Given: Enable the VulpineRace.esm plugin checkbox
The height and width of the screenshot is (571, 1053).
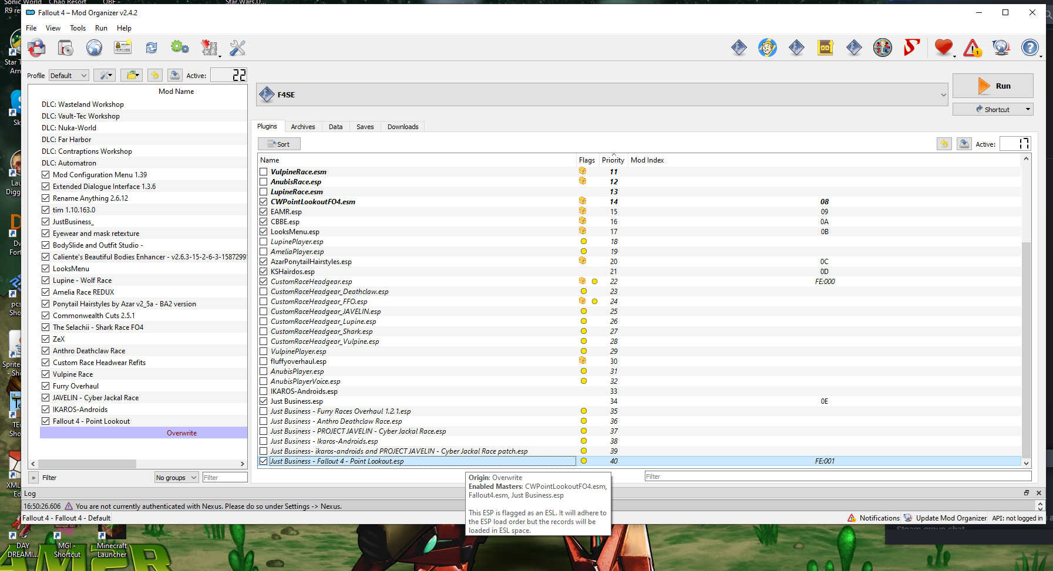Looking at the screenshot, I should [264, 172].
